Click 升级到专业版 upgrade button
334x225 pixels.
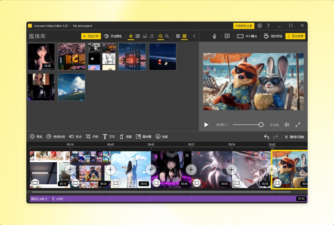point(244,26)
